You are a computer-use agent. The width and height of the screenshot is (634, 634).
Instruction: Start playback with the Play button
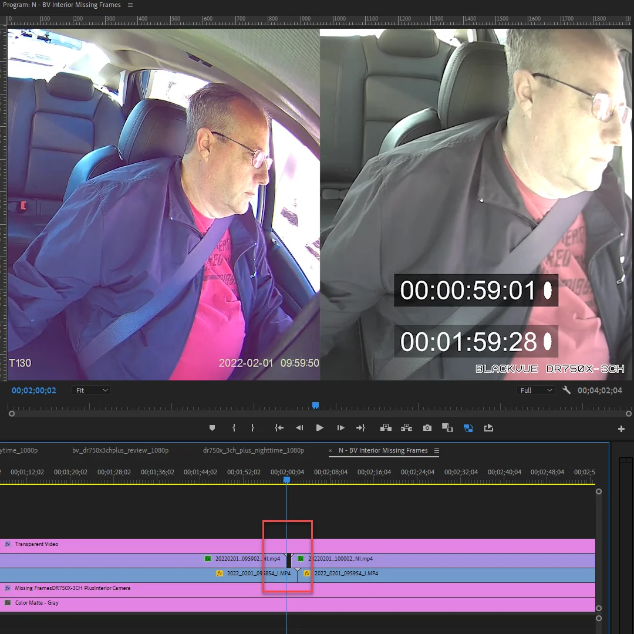[319, 428]
